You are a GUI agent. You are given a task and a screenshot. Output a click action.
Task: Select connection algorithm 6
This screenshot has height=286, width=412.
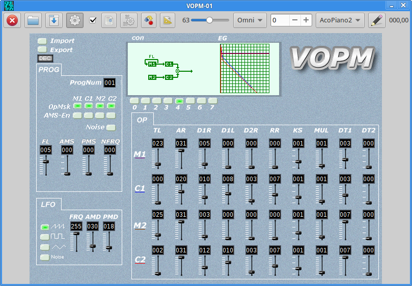pyautogui.click(x=202, y=101)
